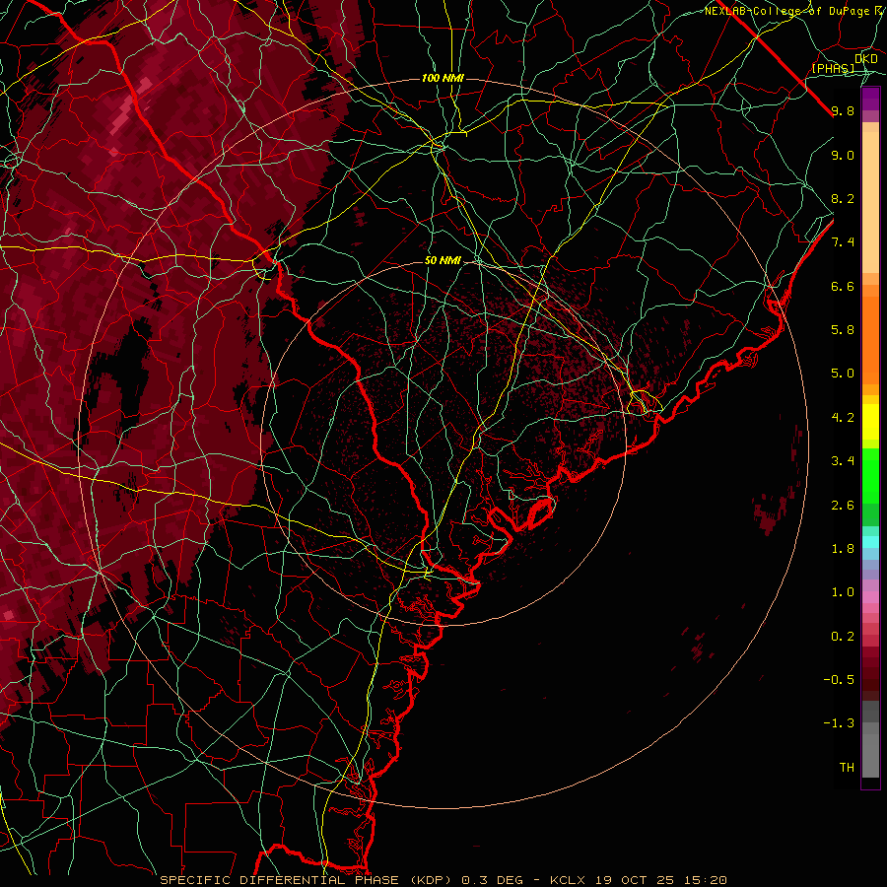887x887 pixels.
Task: Click the "100 NMI" range ring label
Action: 443,78
